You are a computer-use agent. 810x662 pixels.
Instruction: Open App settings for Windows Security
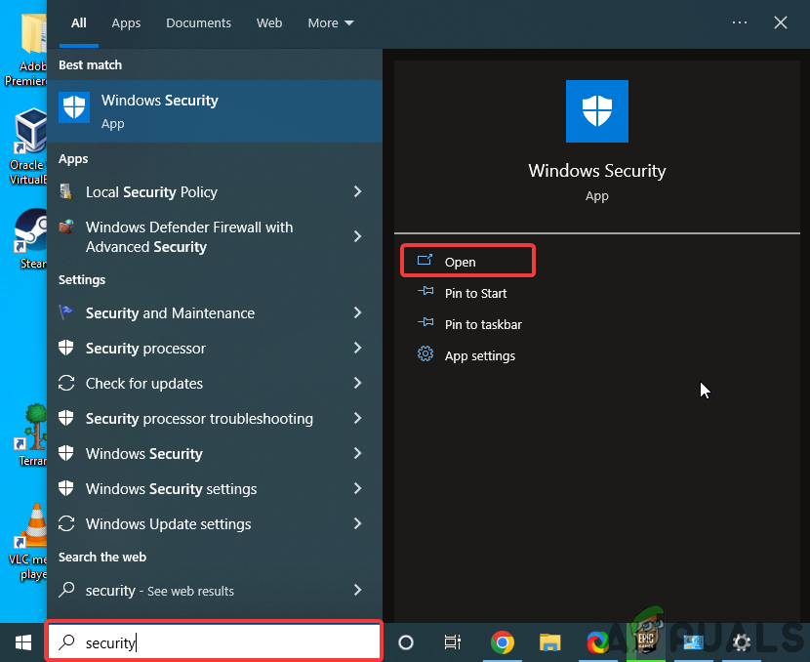pyautogui.click(x=478, y=355)
